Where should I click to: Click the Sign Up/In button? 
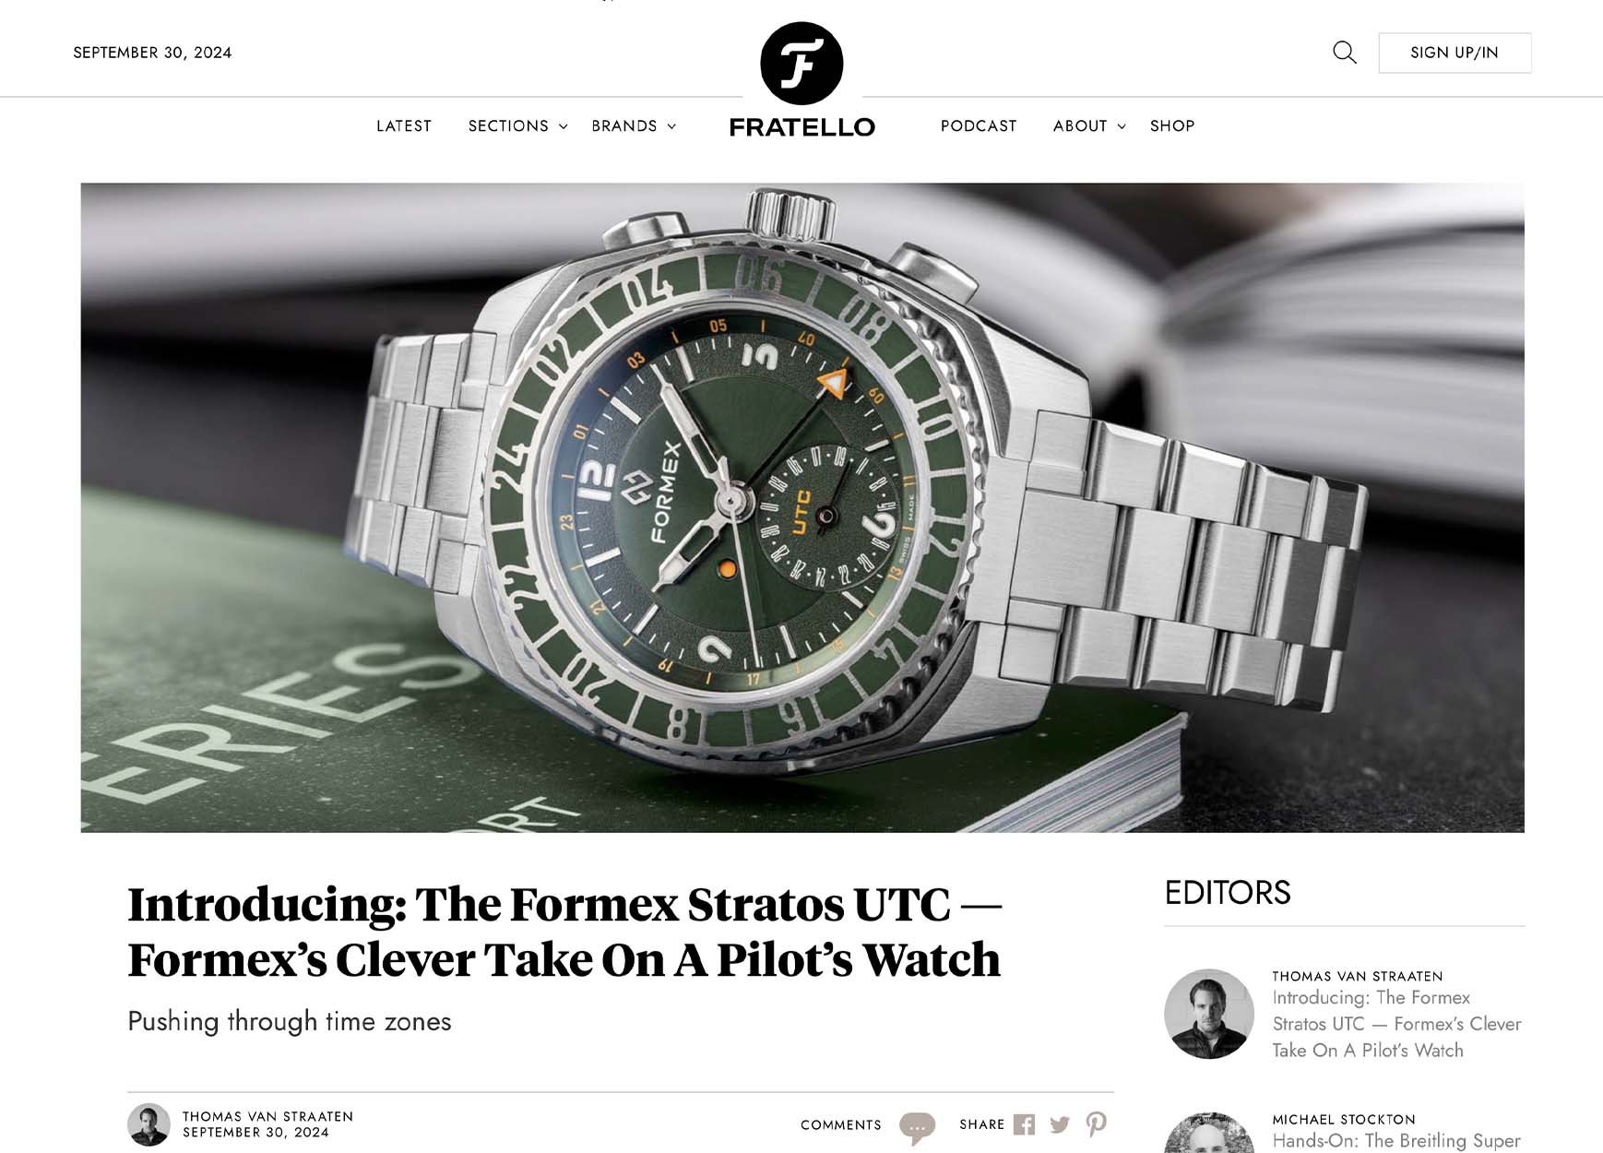pos(1455,53)
